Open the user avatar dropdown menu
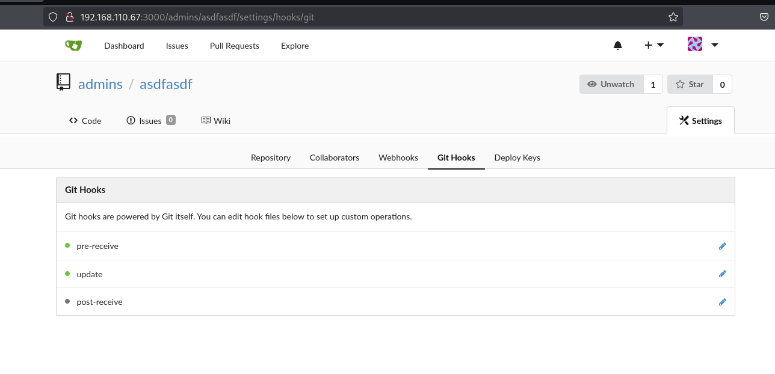 point(703,44)
